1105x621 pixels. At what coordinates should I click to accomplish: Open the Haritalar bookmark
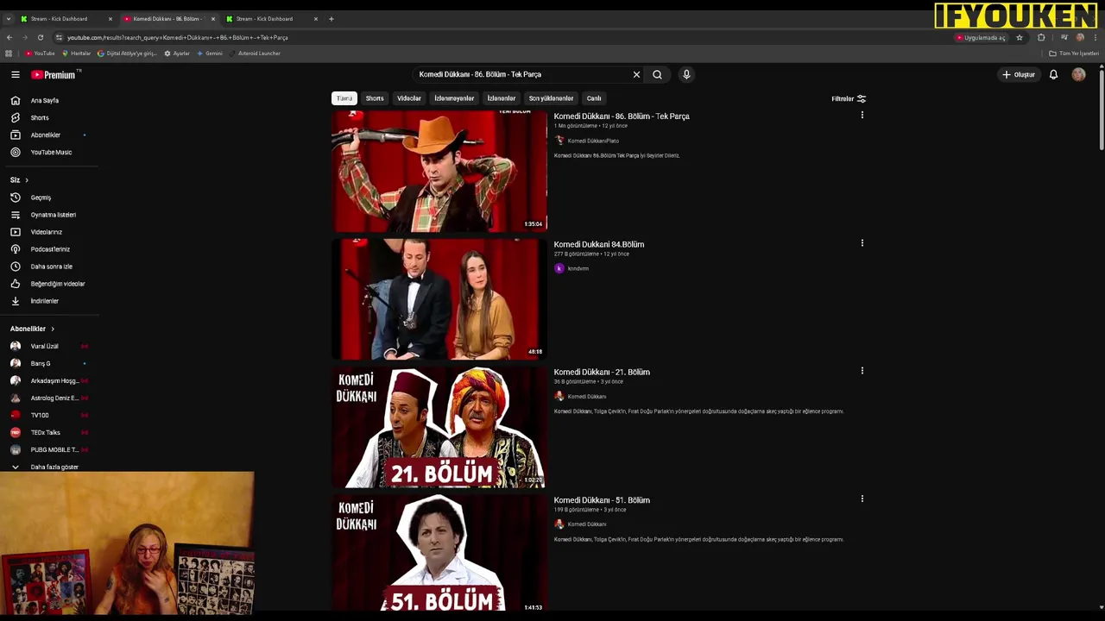[x=76, y=53]
